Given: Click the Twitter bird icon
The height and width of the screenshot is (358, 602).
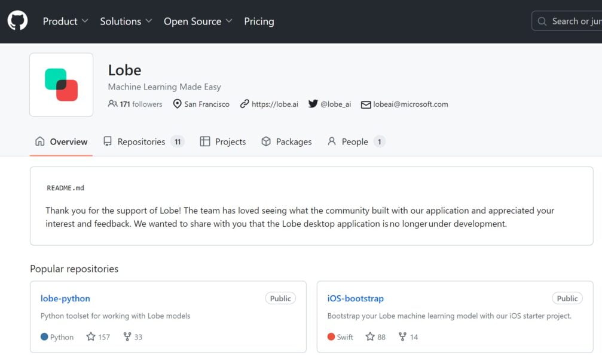Looking at the screenshot, I should click(x=313, y=104).
